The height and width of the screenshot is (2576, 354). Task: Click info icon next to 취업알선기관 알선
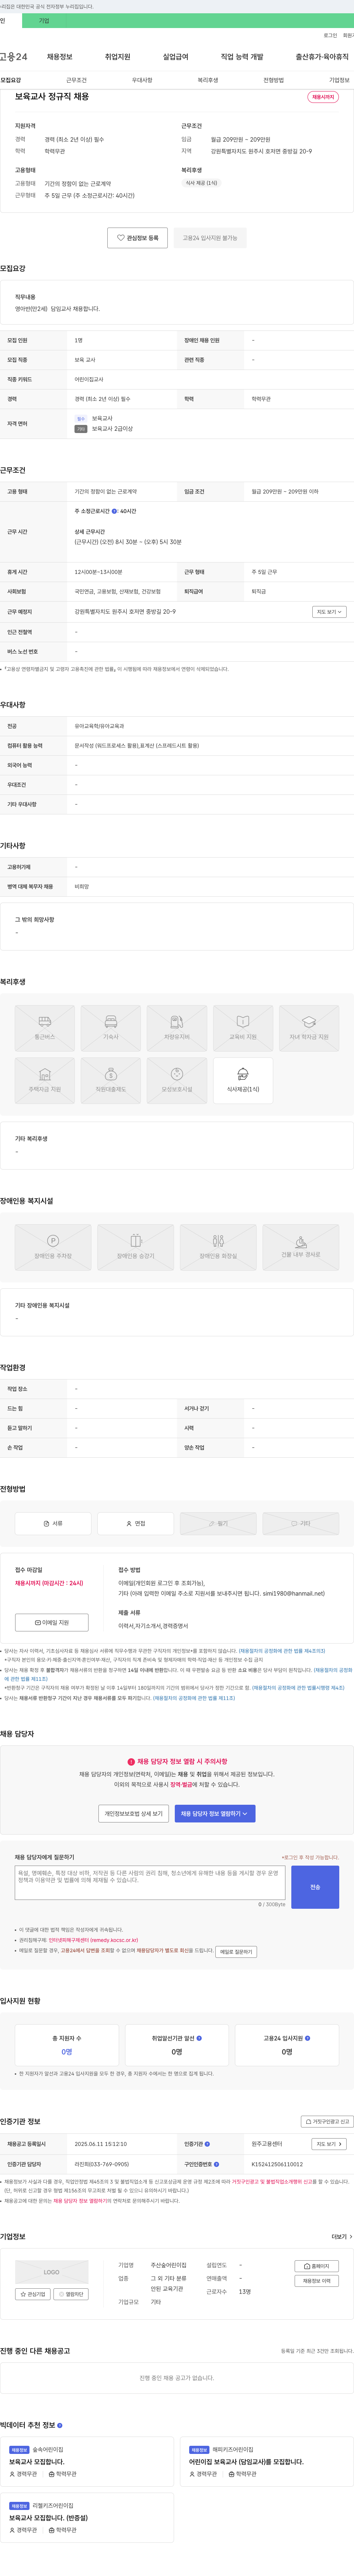point(199,2038)
